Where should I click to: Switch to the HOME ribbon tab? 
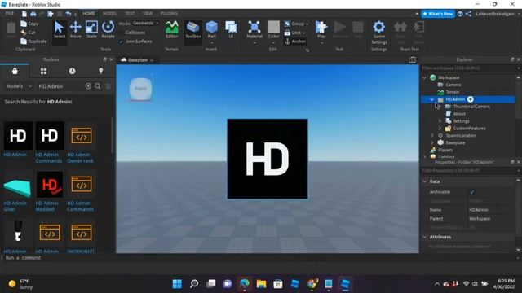click(89, 14)
